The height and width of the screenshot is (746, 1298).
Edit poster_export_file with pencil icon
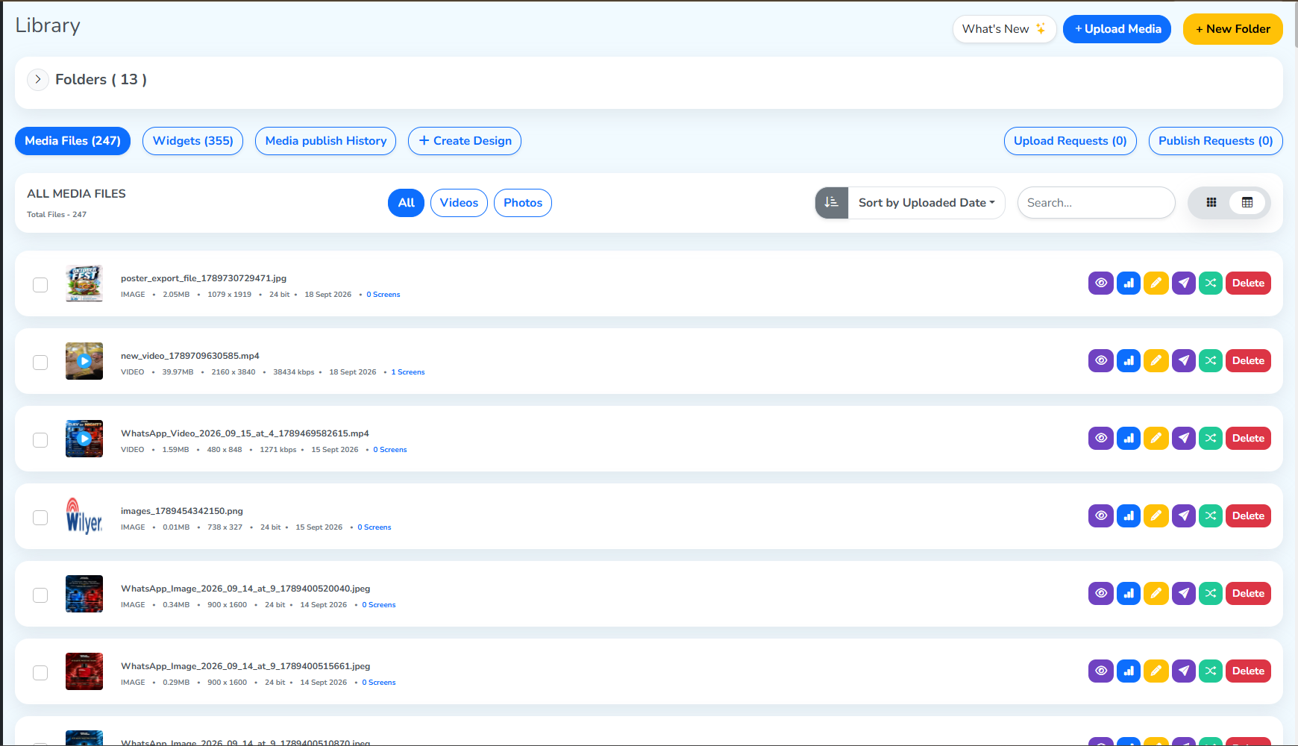tap(1156, 283)
